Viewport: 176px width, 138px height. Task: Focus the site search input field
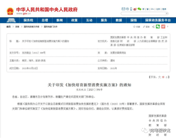click(143, 14)
